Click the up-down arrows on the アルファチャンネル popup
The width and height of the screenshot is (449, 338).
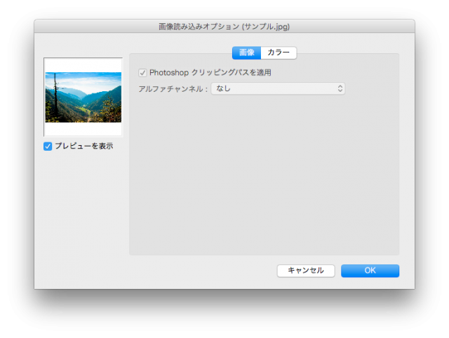coord(340,88)
